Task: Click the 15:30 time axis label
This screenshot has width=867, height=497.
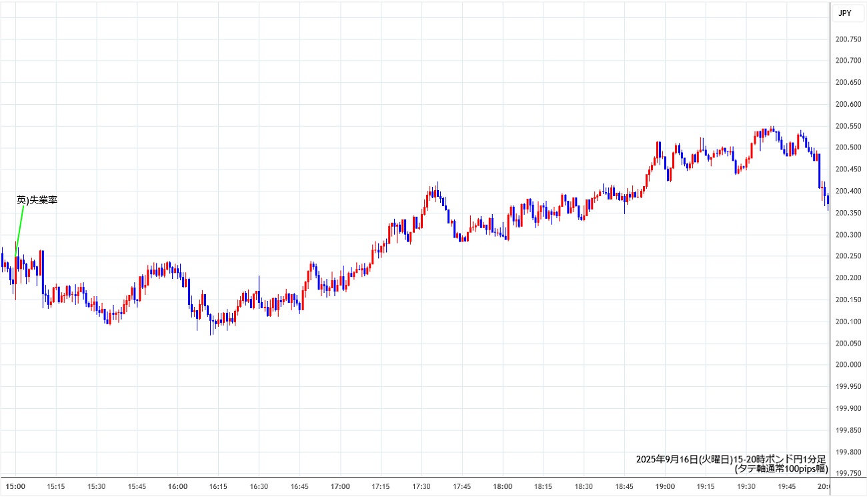Action: click(97, 486)
